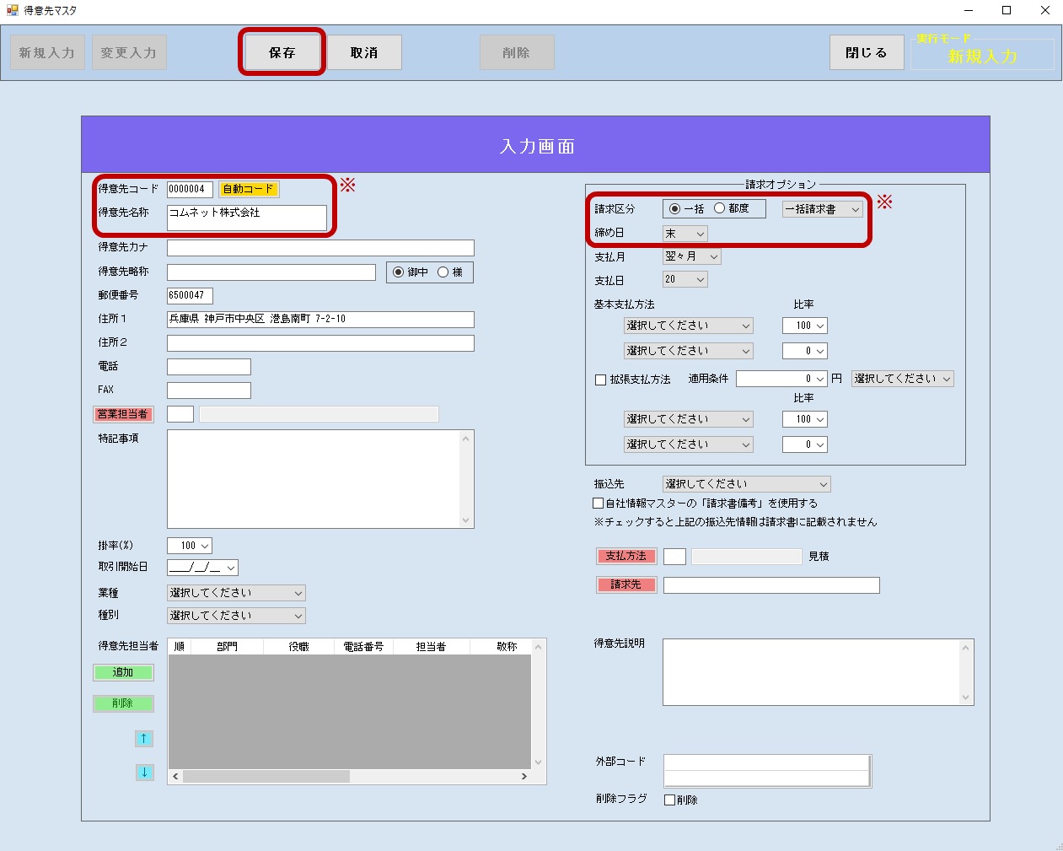Image resolution: width=1063 pixels, height=851 pixels.
Task: Open the 掛率(%) dropdown
Action: point(190,546)
